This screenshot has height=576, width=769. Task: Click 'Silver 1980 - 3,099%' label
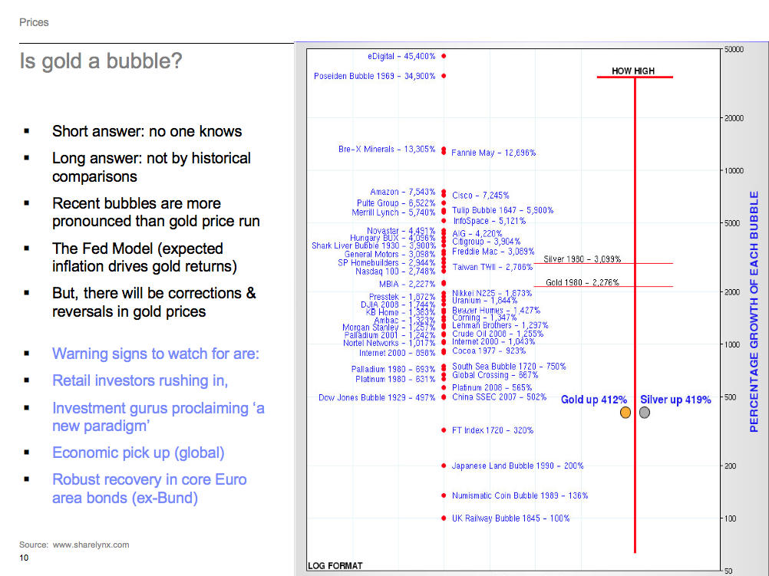click(x=583, y=258)
